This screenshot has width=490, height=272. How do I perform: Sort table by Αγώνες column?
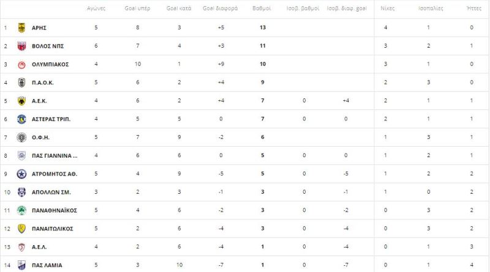tap(96, 9)
